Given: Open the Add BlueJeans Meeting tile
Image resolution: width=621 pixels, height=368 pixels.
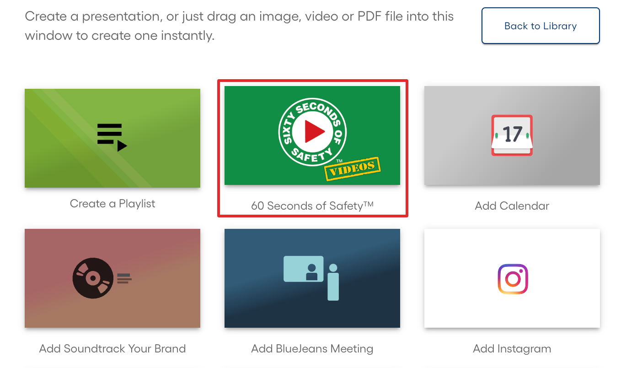Looking at the screenshot, I should tap(312, 278).
